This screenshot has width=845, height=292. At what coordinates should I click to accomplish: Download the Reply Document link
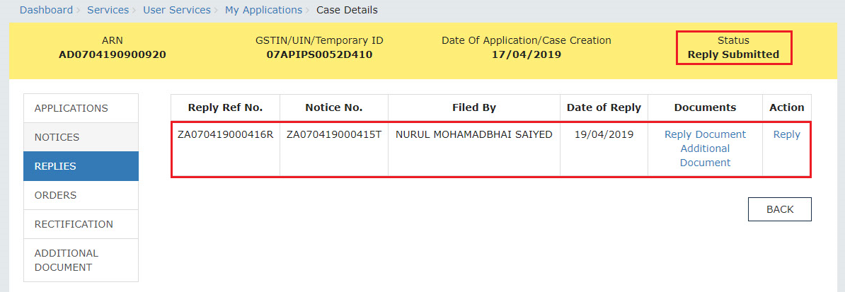pos(705,134)
